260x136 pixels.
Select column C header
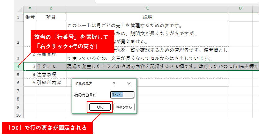(x=147, y=8)
